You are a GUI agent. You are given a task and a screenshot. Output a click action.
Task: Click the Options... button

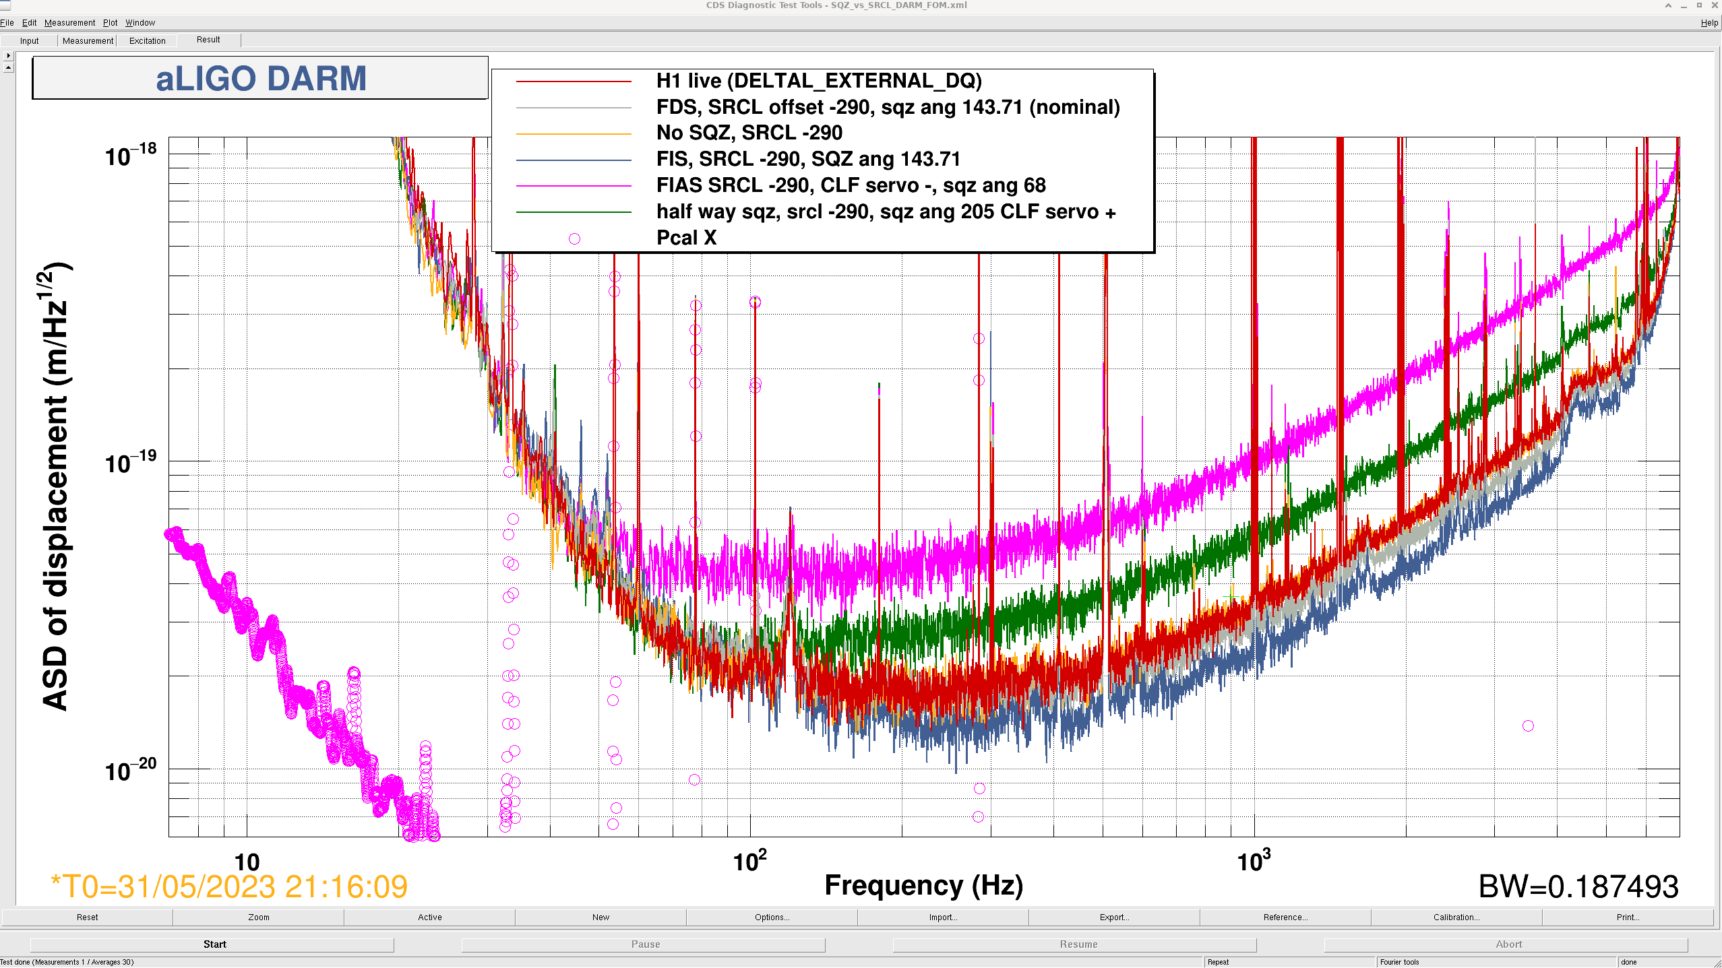click(x=772, y=917)
